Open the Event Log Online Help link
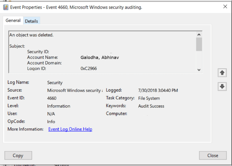Viewport: 232px width, 166px height. click(x=70, y=129)
